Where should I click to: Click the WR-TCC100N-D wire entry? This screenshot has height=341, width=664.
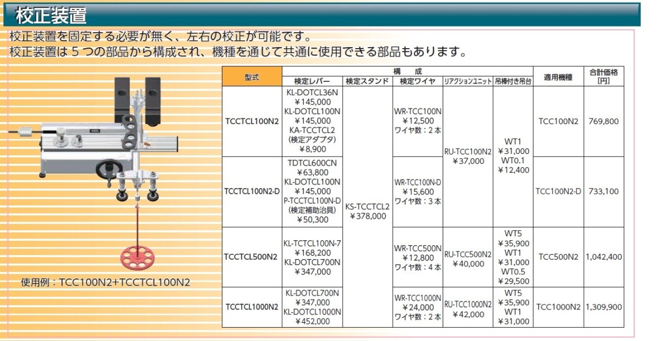click(x=418, y=182)
